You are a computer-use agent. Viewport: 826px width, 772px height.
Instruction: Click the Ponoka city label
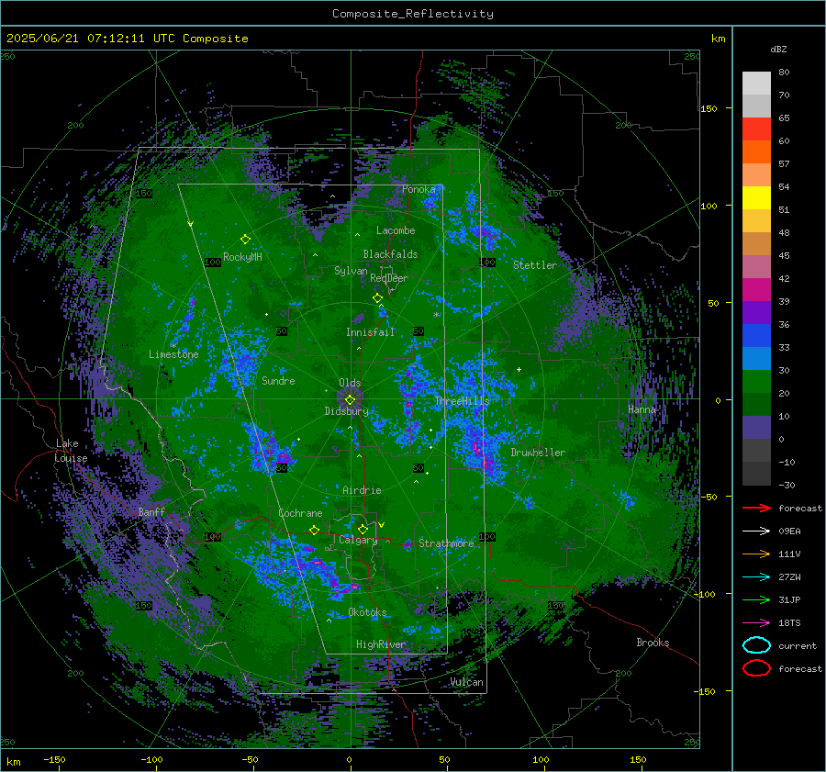pos(419,189)
